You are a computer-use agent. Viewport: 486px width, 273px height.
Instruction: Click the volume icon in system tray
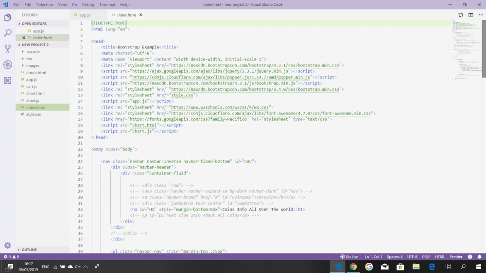coord(77,267)
